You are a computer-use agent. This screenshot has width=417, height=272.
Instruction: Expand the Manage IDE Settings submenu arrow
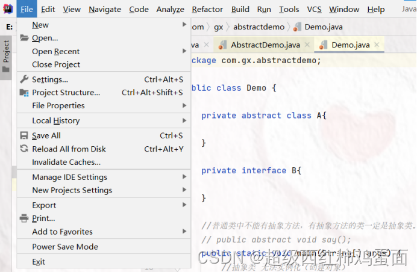184,177
